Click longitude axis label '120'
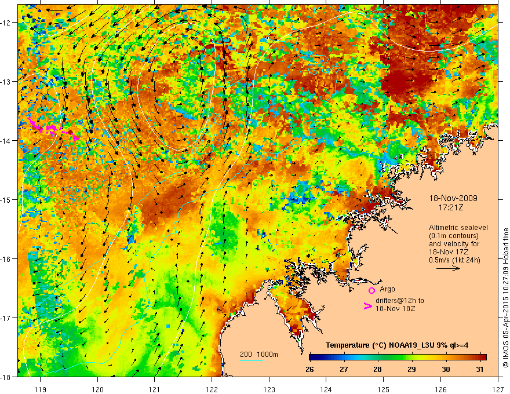This screenshot has width=510, height=394. coord(97,389)
